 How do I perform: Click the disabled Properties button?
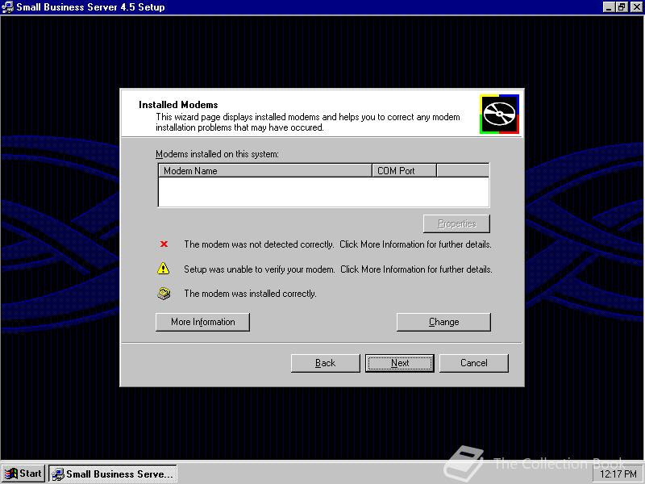[x=456, y=223]
